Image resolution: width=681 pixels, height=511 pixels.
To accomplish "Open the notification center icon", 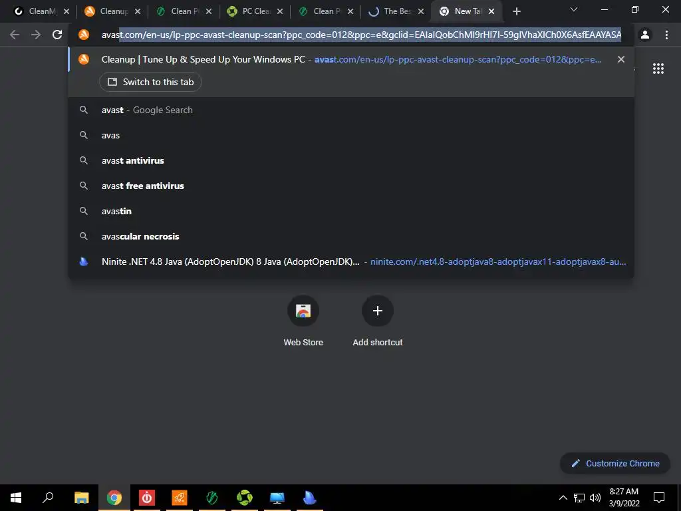I will [659, 498].
